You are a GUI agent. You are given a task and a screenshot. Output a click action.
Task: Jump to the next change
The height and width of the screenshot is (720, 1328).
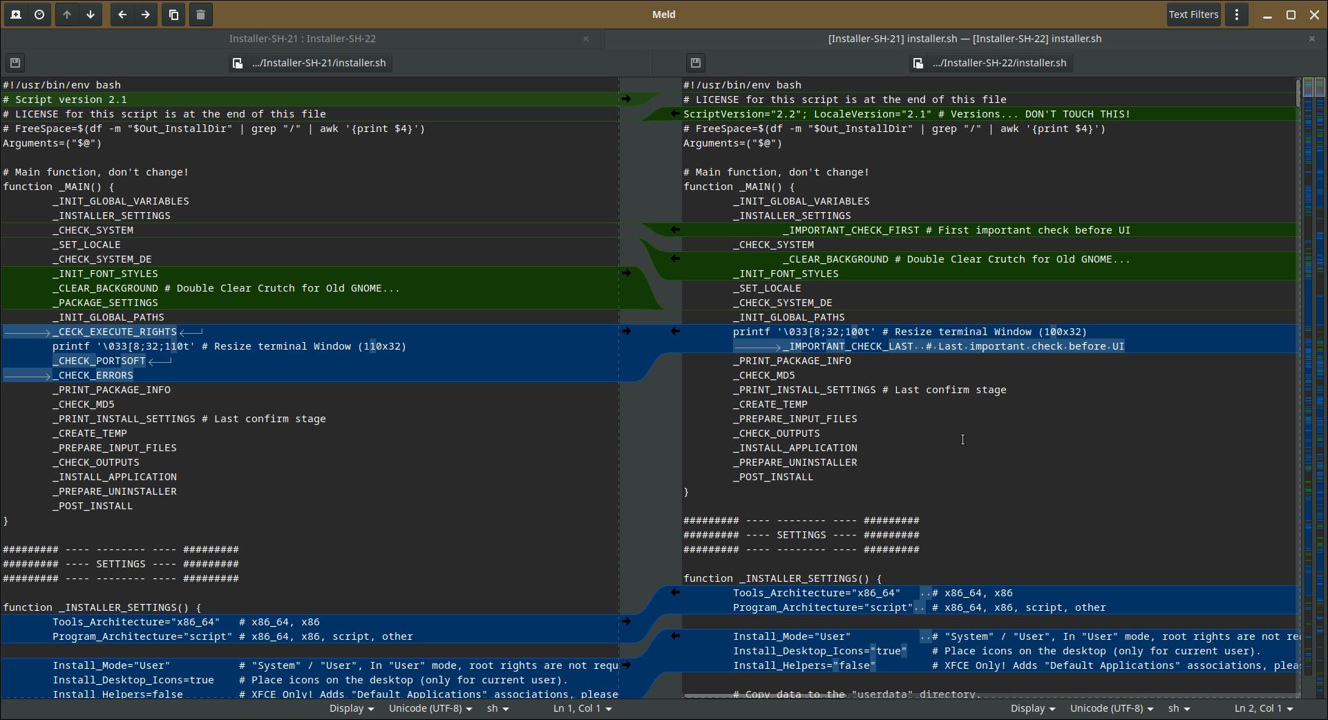[x=91, y=15]
